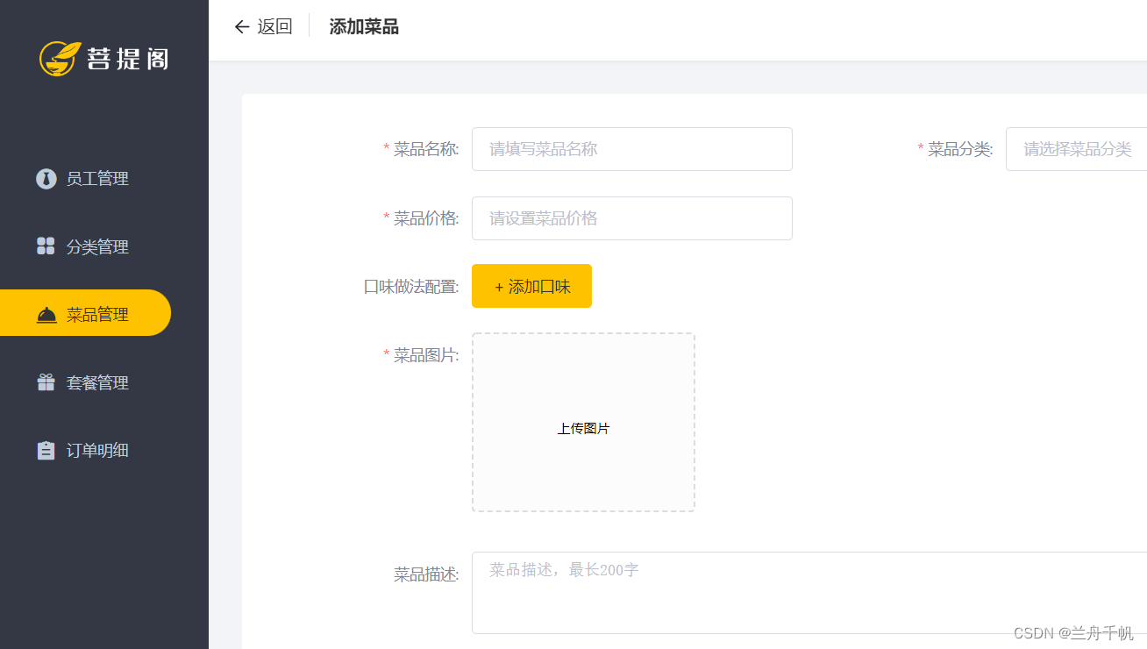Select 菜品管理 in sidebar
The width and height of the screenshot is (1147, 649).
coord(85,313)
